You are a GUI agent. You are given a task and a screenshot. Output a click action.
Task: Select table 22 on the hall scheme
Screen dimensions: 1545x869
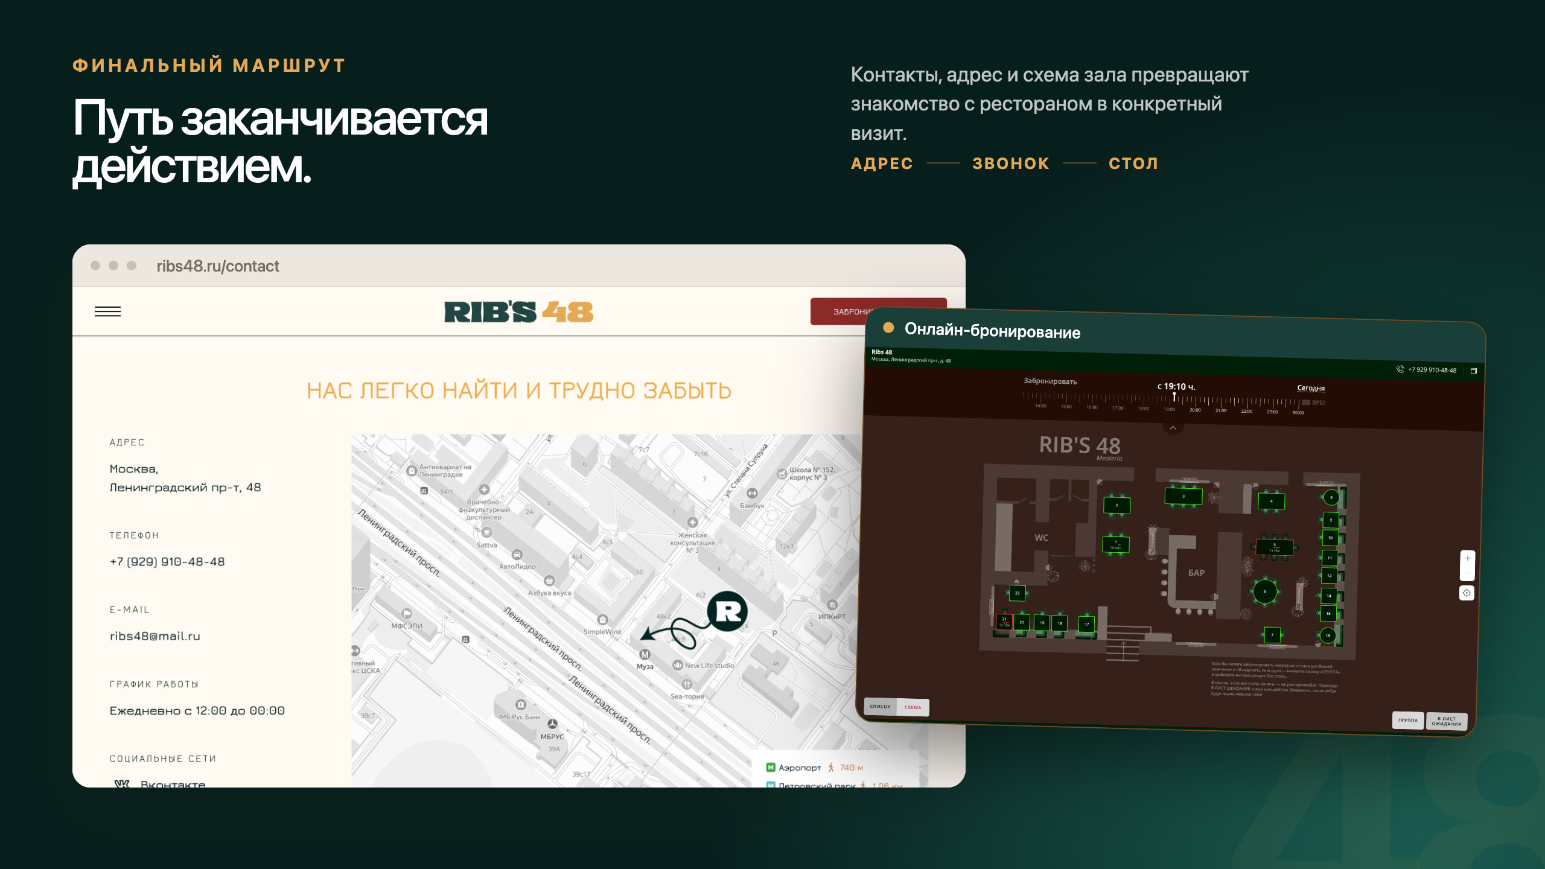point(1017,593)
